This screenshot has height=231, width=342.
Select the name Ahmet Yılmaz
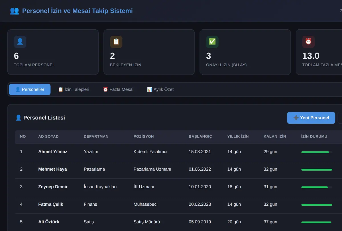(x=53, y=152)
